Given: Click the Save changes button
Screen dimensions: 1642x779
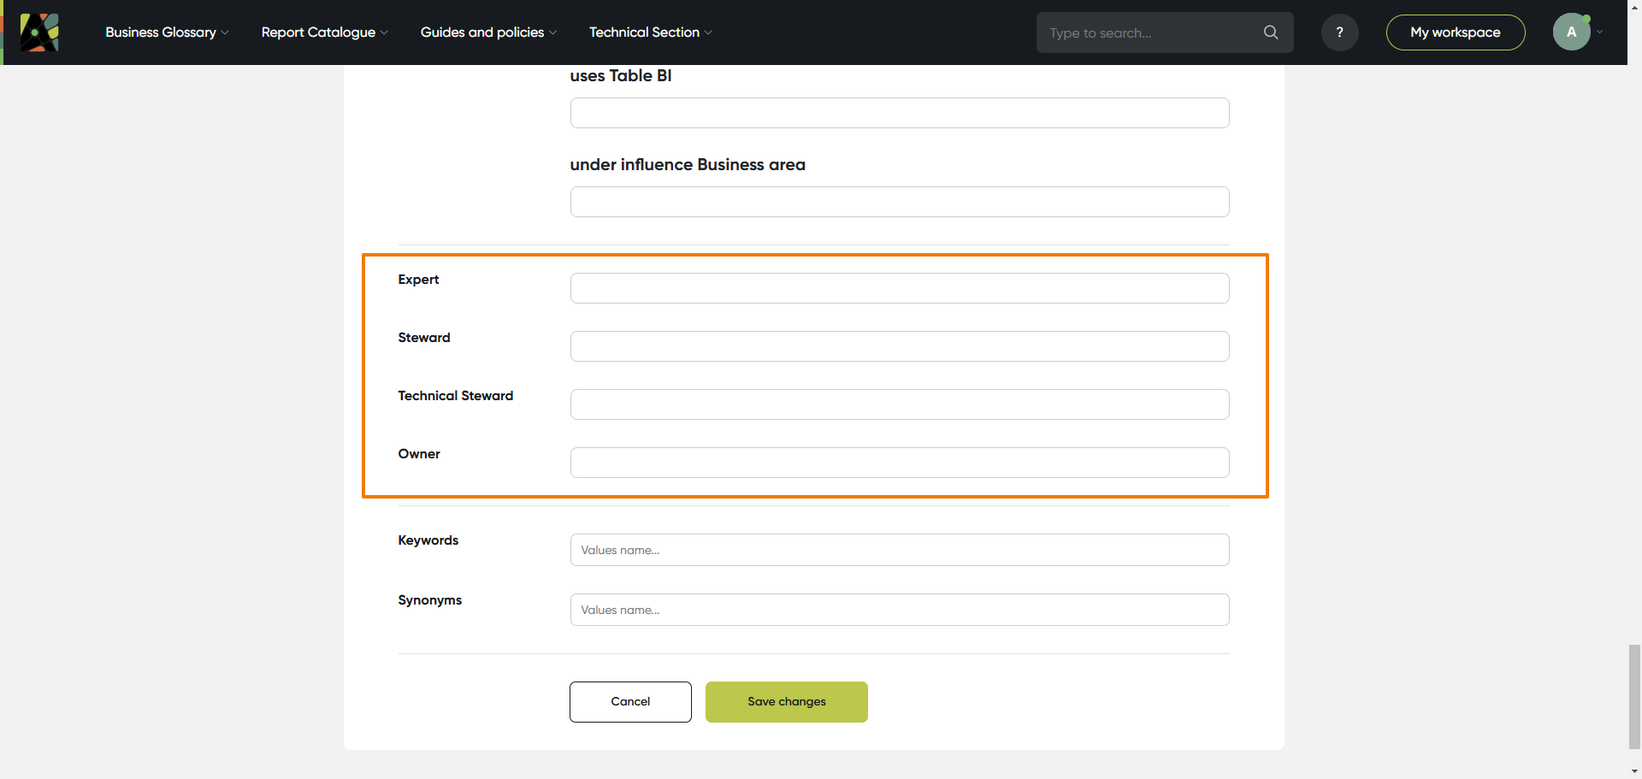Looking at the screenshot, I should pyautogui.click(x=786, y=701).
